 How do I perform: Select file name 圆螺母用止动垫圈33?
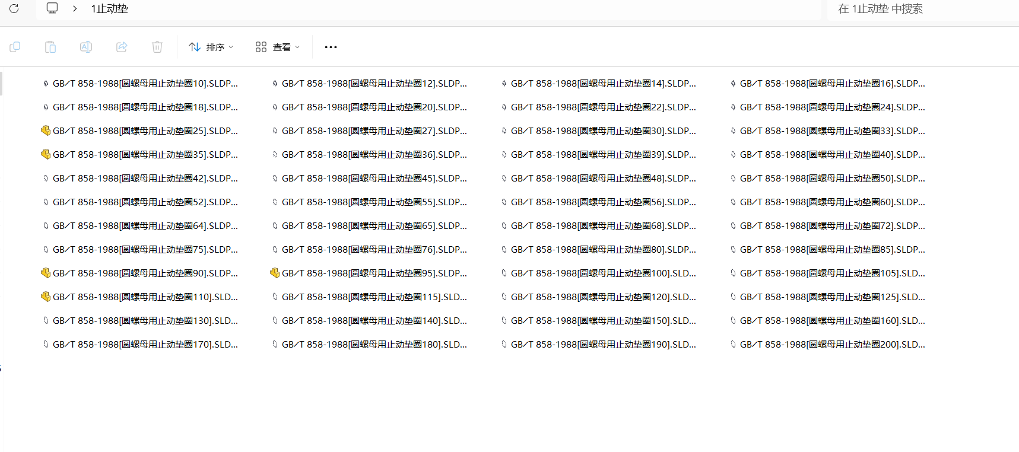(832, 131)
